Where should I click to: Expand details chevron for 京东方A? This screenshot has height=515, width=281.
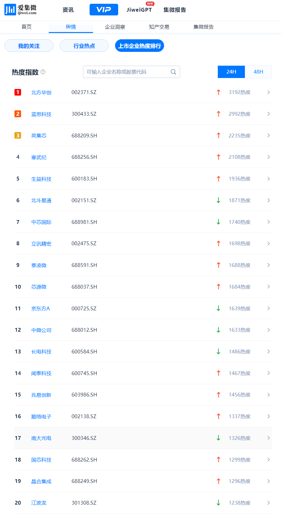(x=268, y=308)
